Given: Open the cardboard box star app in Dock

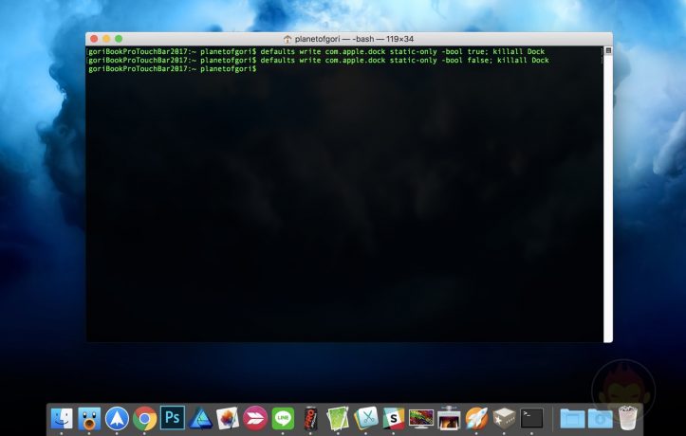Looking at the screenshot, I should (504, 418).
